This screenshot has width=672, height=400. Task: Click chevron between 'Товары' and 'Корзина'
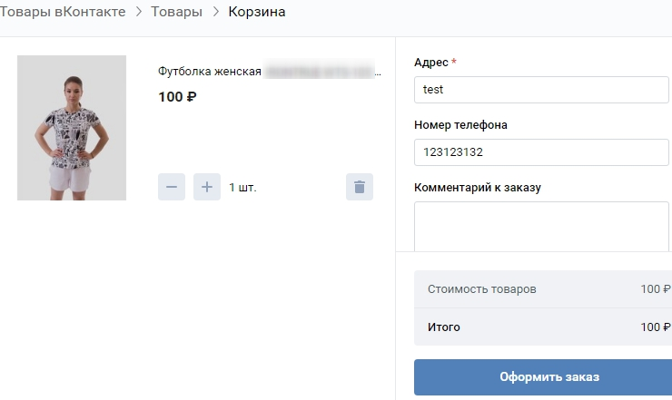(215, 12)
